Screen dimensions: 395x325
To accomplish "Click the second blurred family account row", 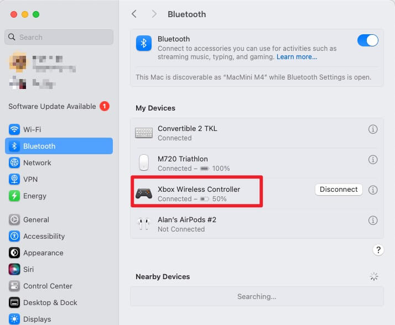I will click(32, 83).
